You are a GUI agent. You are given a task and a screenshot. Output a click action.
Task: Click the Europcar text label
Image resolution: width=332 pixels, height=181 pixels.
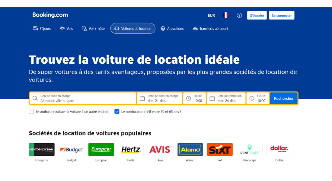101,160
